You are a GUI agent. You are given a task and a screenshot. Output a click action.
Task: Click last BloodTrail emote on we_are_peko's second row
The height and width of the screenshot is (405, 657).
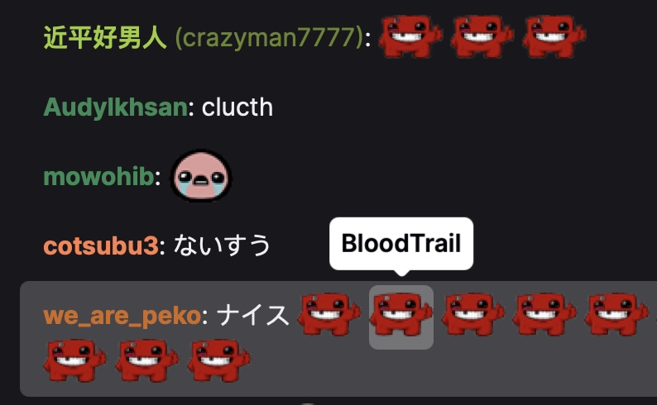click(x=218, y=360)
